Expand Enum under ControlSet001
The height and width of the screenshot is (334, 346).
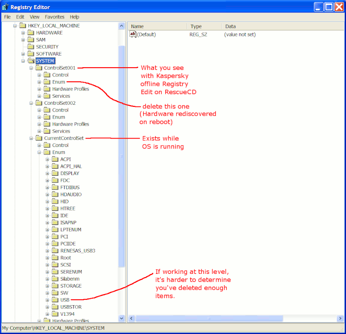(x=39, y=82)
